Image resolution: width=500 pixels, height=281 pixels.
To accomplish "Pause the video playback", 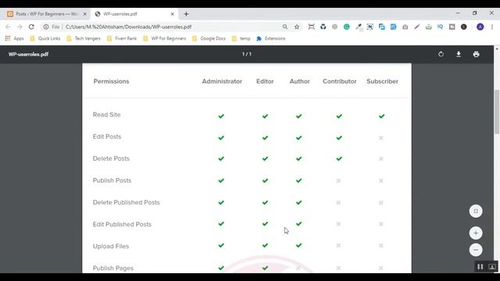I will pos(480,267).
